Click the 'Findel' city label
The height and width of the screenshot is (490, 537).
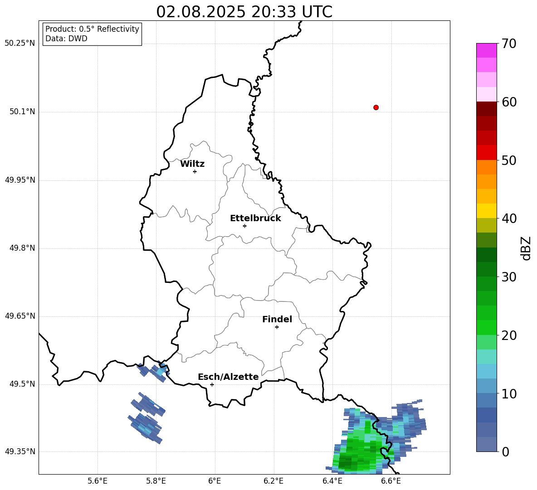click(x=277, y=319)
